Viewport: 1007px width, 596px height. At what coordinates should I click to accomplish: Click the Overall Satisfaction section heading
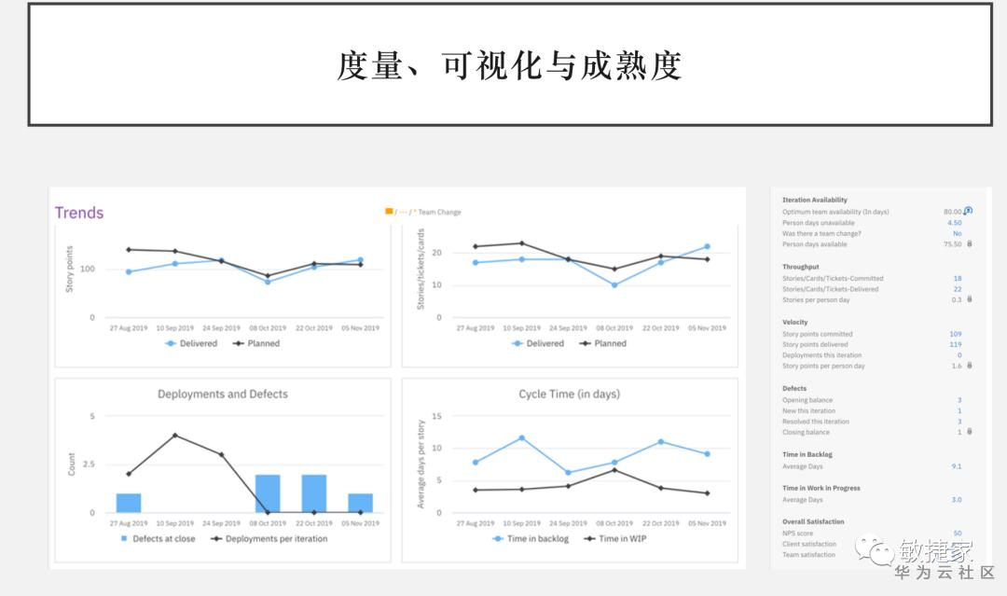click(813, 521)
